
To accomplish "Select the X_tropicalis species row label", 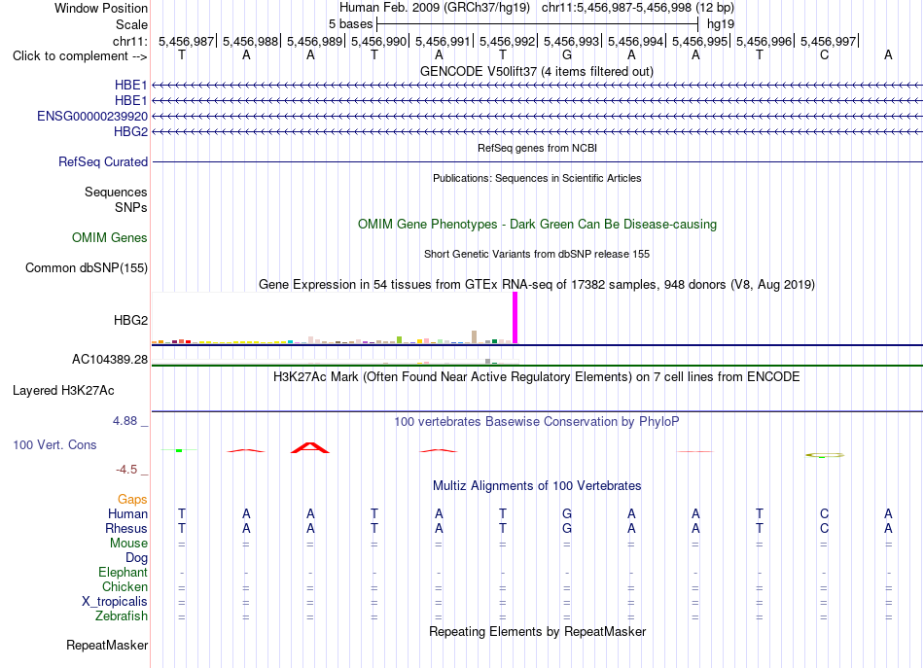I will [115, 601].
